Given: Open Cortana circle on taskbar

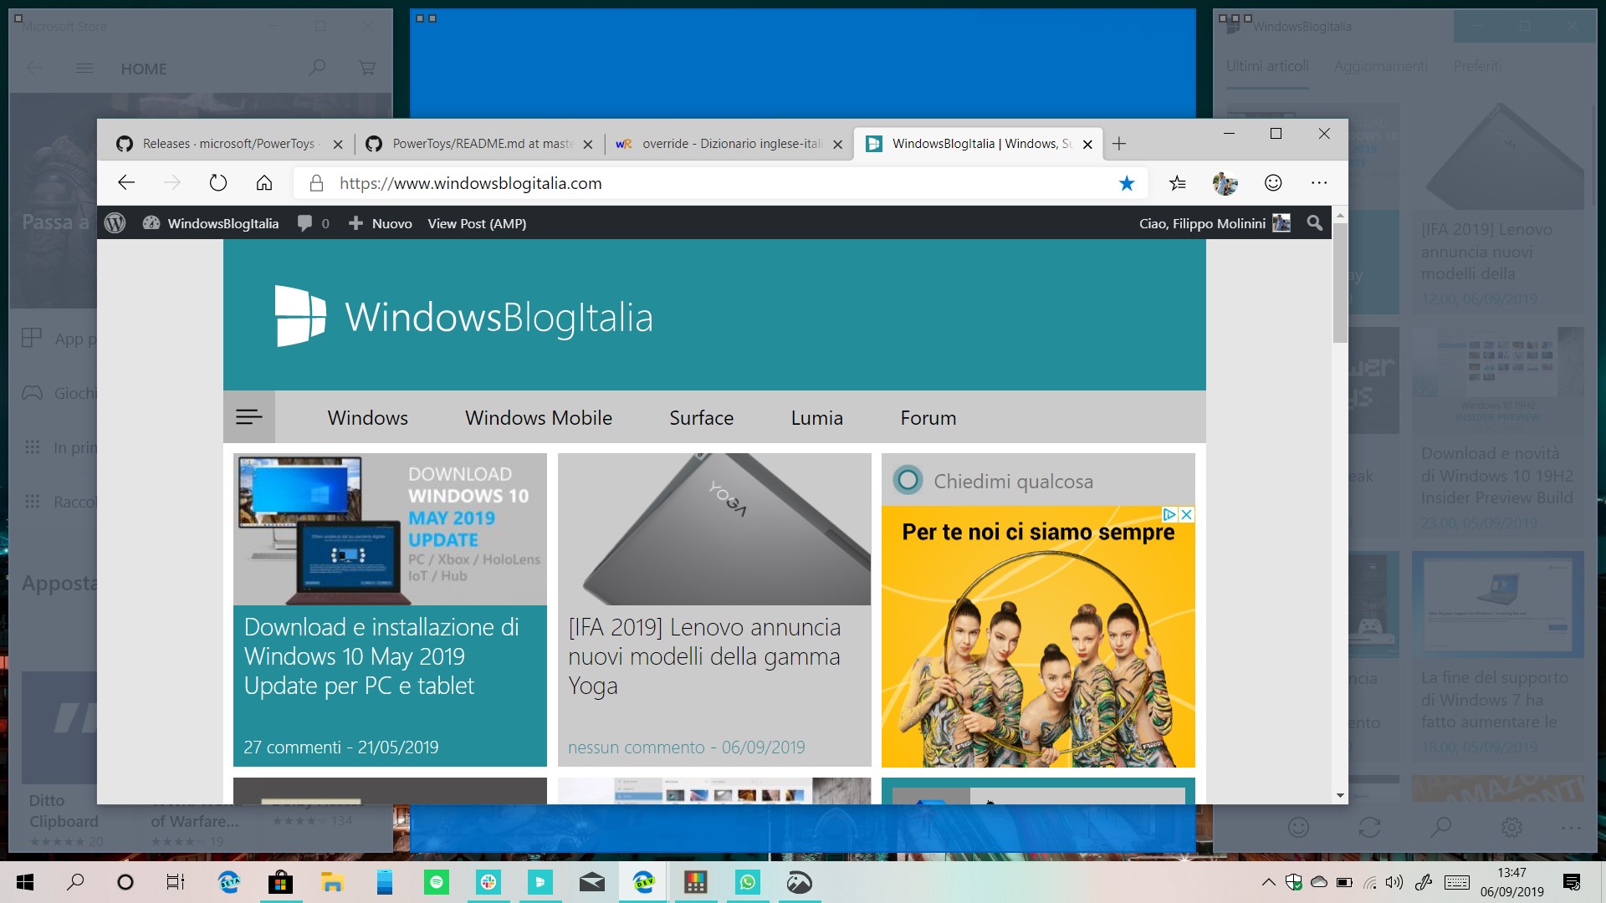Looking at the screenshot, I should [125, 882].
